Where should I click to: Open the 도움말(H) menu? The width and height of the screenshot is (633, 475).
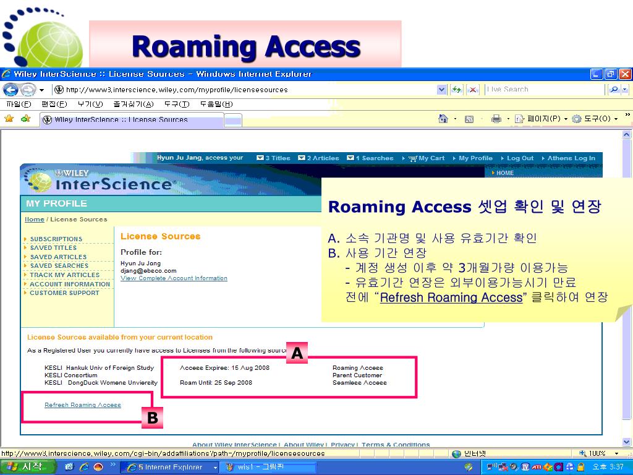pyautogui.click(x=216, y=104)
